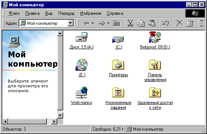
Task: Minimize the Мой компьютер window
Action: (189, 5)
